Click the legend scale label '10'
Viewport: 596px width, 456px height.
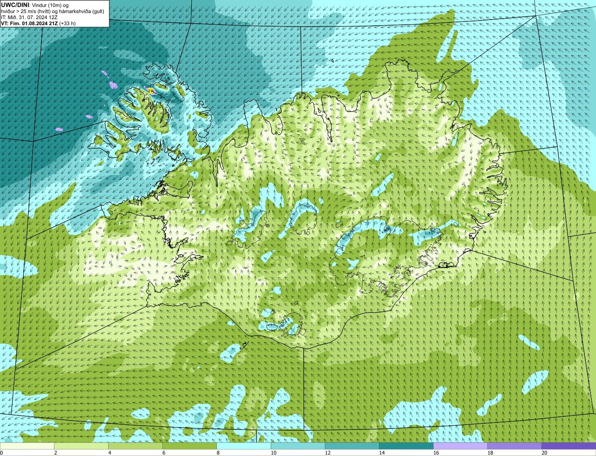click(x=273, y=453)
